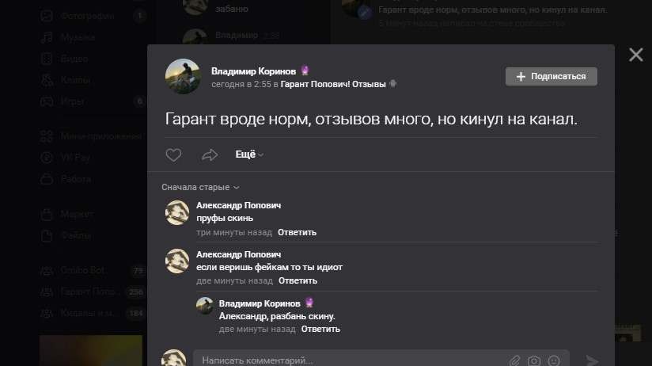The width and height of the screenshot is (652, 366).
Task: Reply to Владимир Коринов's comment
Action: tap(320, 329)
